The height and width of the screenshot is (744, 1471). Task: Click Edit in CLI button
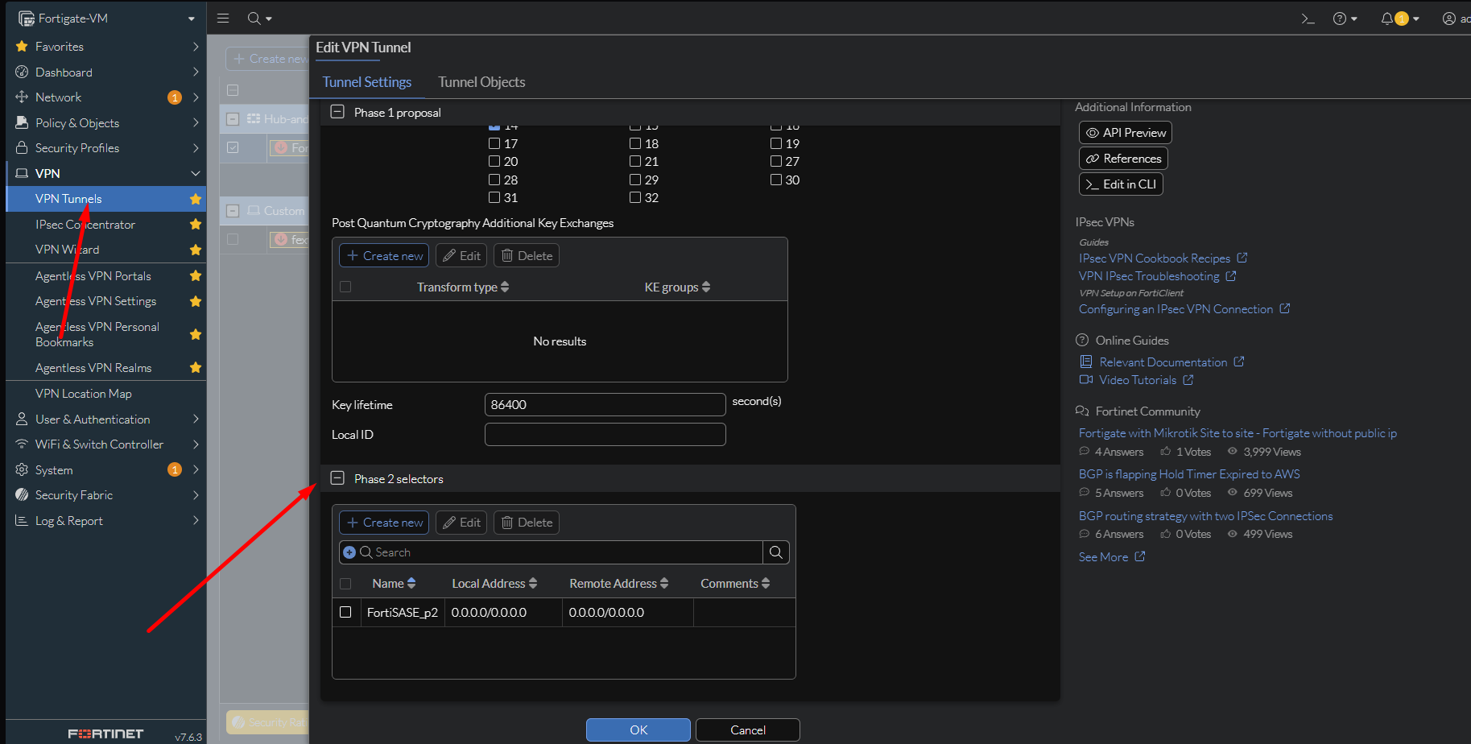pos(1121,184)
